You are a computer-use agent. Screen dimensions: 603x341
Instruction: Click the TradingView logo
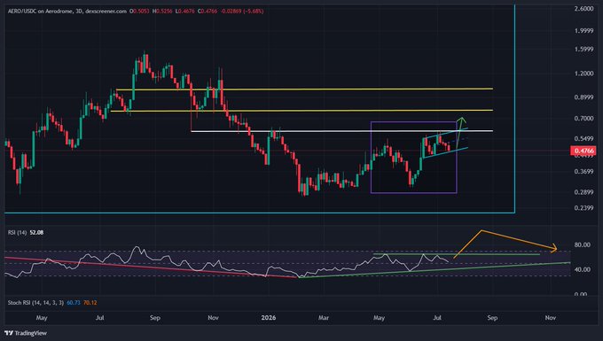click(26, 333)
